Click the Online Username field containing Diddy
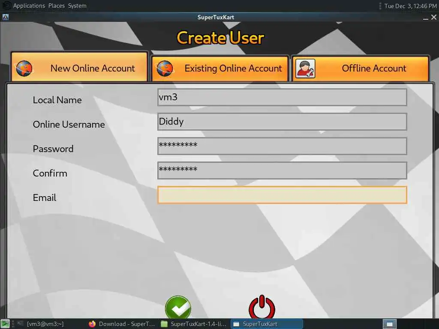 282,122
